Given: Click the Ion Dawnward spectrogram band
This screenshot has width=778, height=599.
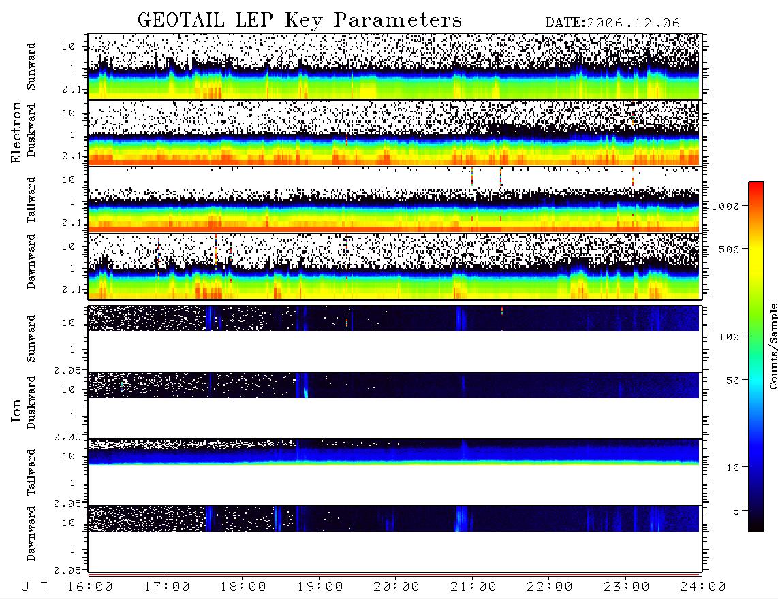Looking at the screenshot, I should pyautogui.click(x=394, y=519).
